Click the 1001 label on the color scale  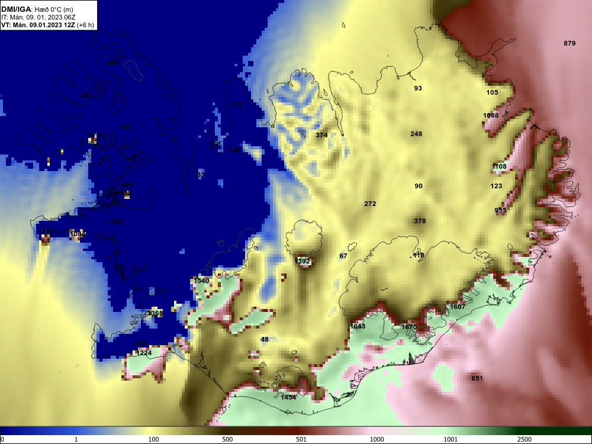451,439
